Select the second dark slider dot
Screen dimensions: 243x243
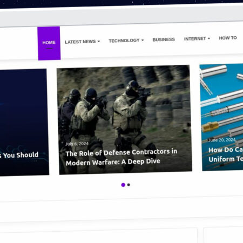tap(129, 185)
